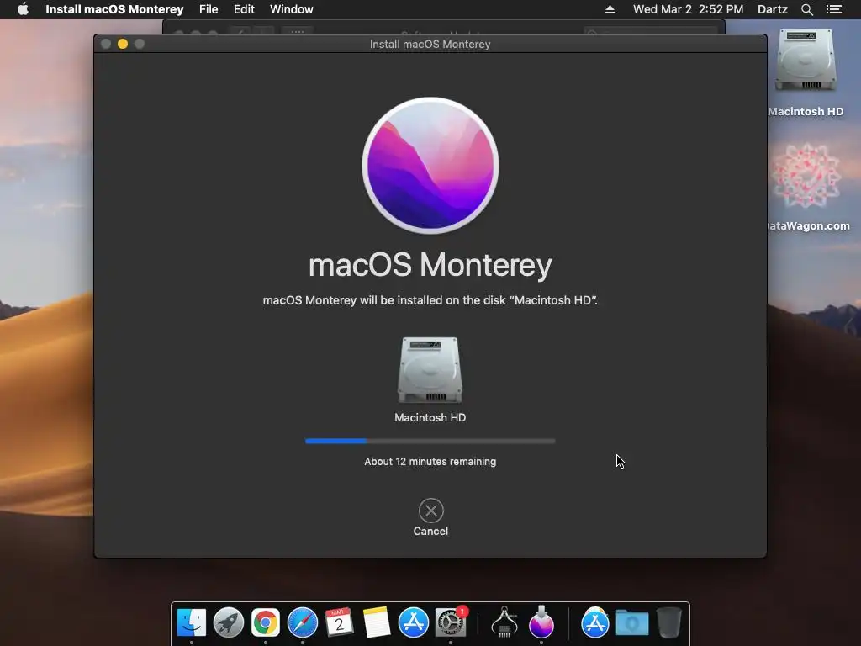Open App Store beside Notes in Dock

(x=414, y=622)
